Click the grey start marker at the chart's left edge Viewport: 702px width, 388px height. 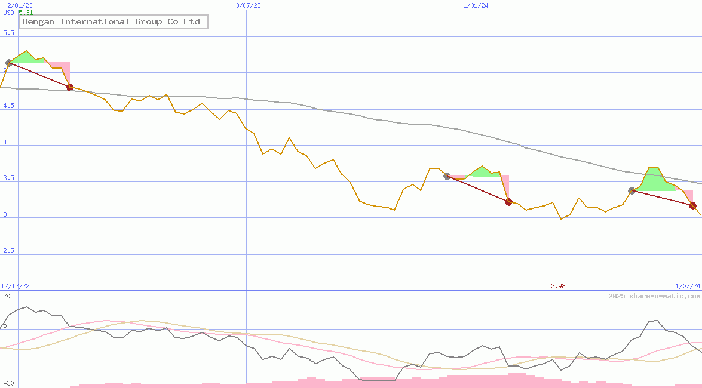click(9, 63)
